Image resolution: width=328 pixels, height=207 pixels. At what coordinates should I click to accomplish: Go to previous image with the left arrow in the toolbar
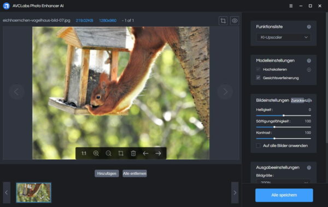click(x=145, y=154)
